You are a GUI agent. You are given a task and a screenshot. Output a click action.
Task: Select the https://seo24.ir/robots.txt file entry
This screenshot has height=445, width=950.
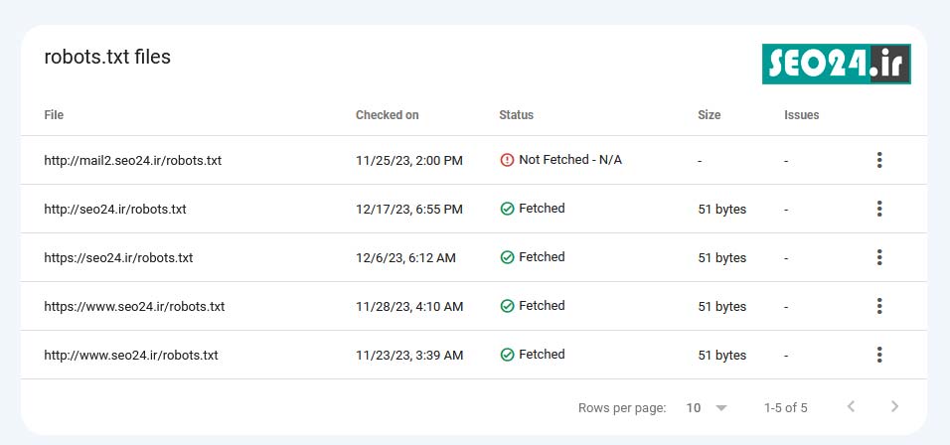(x=118, y=258)
